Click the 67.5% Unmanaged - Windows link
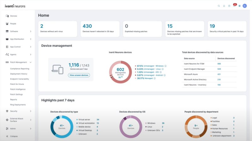Image resolution: width=252 pixels, height=141 pixels. tap(150, 66)
